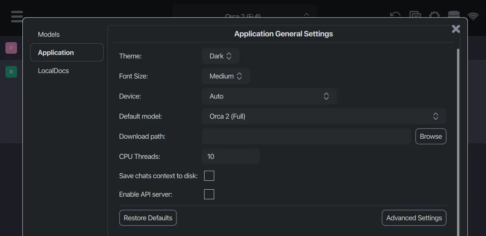The image size is (486, 236).
Task: Open Advanced Settings
Action: (x=414, y=218)
